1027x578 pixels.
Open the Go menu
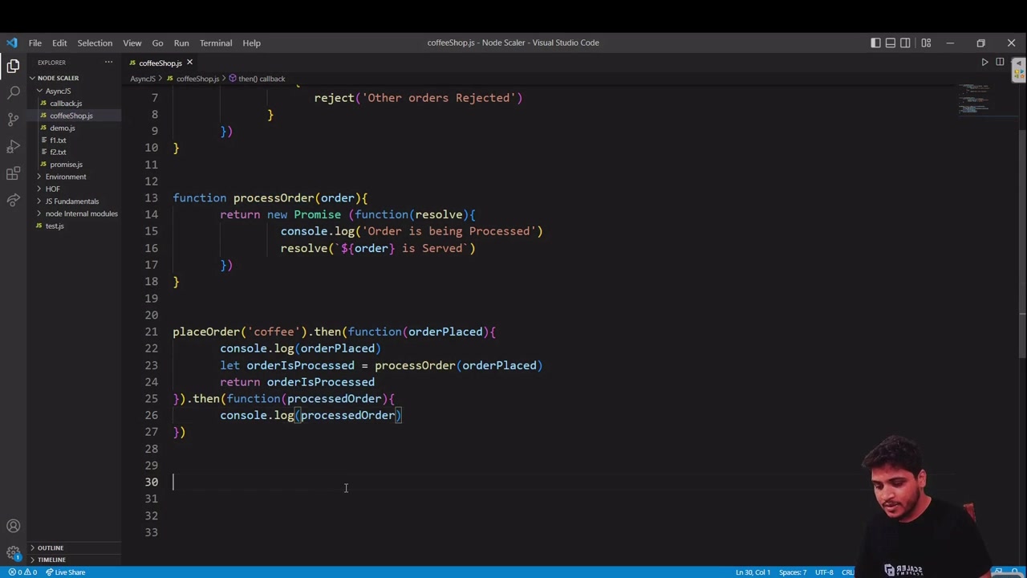[157, 43]
